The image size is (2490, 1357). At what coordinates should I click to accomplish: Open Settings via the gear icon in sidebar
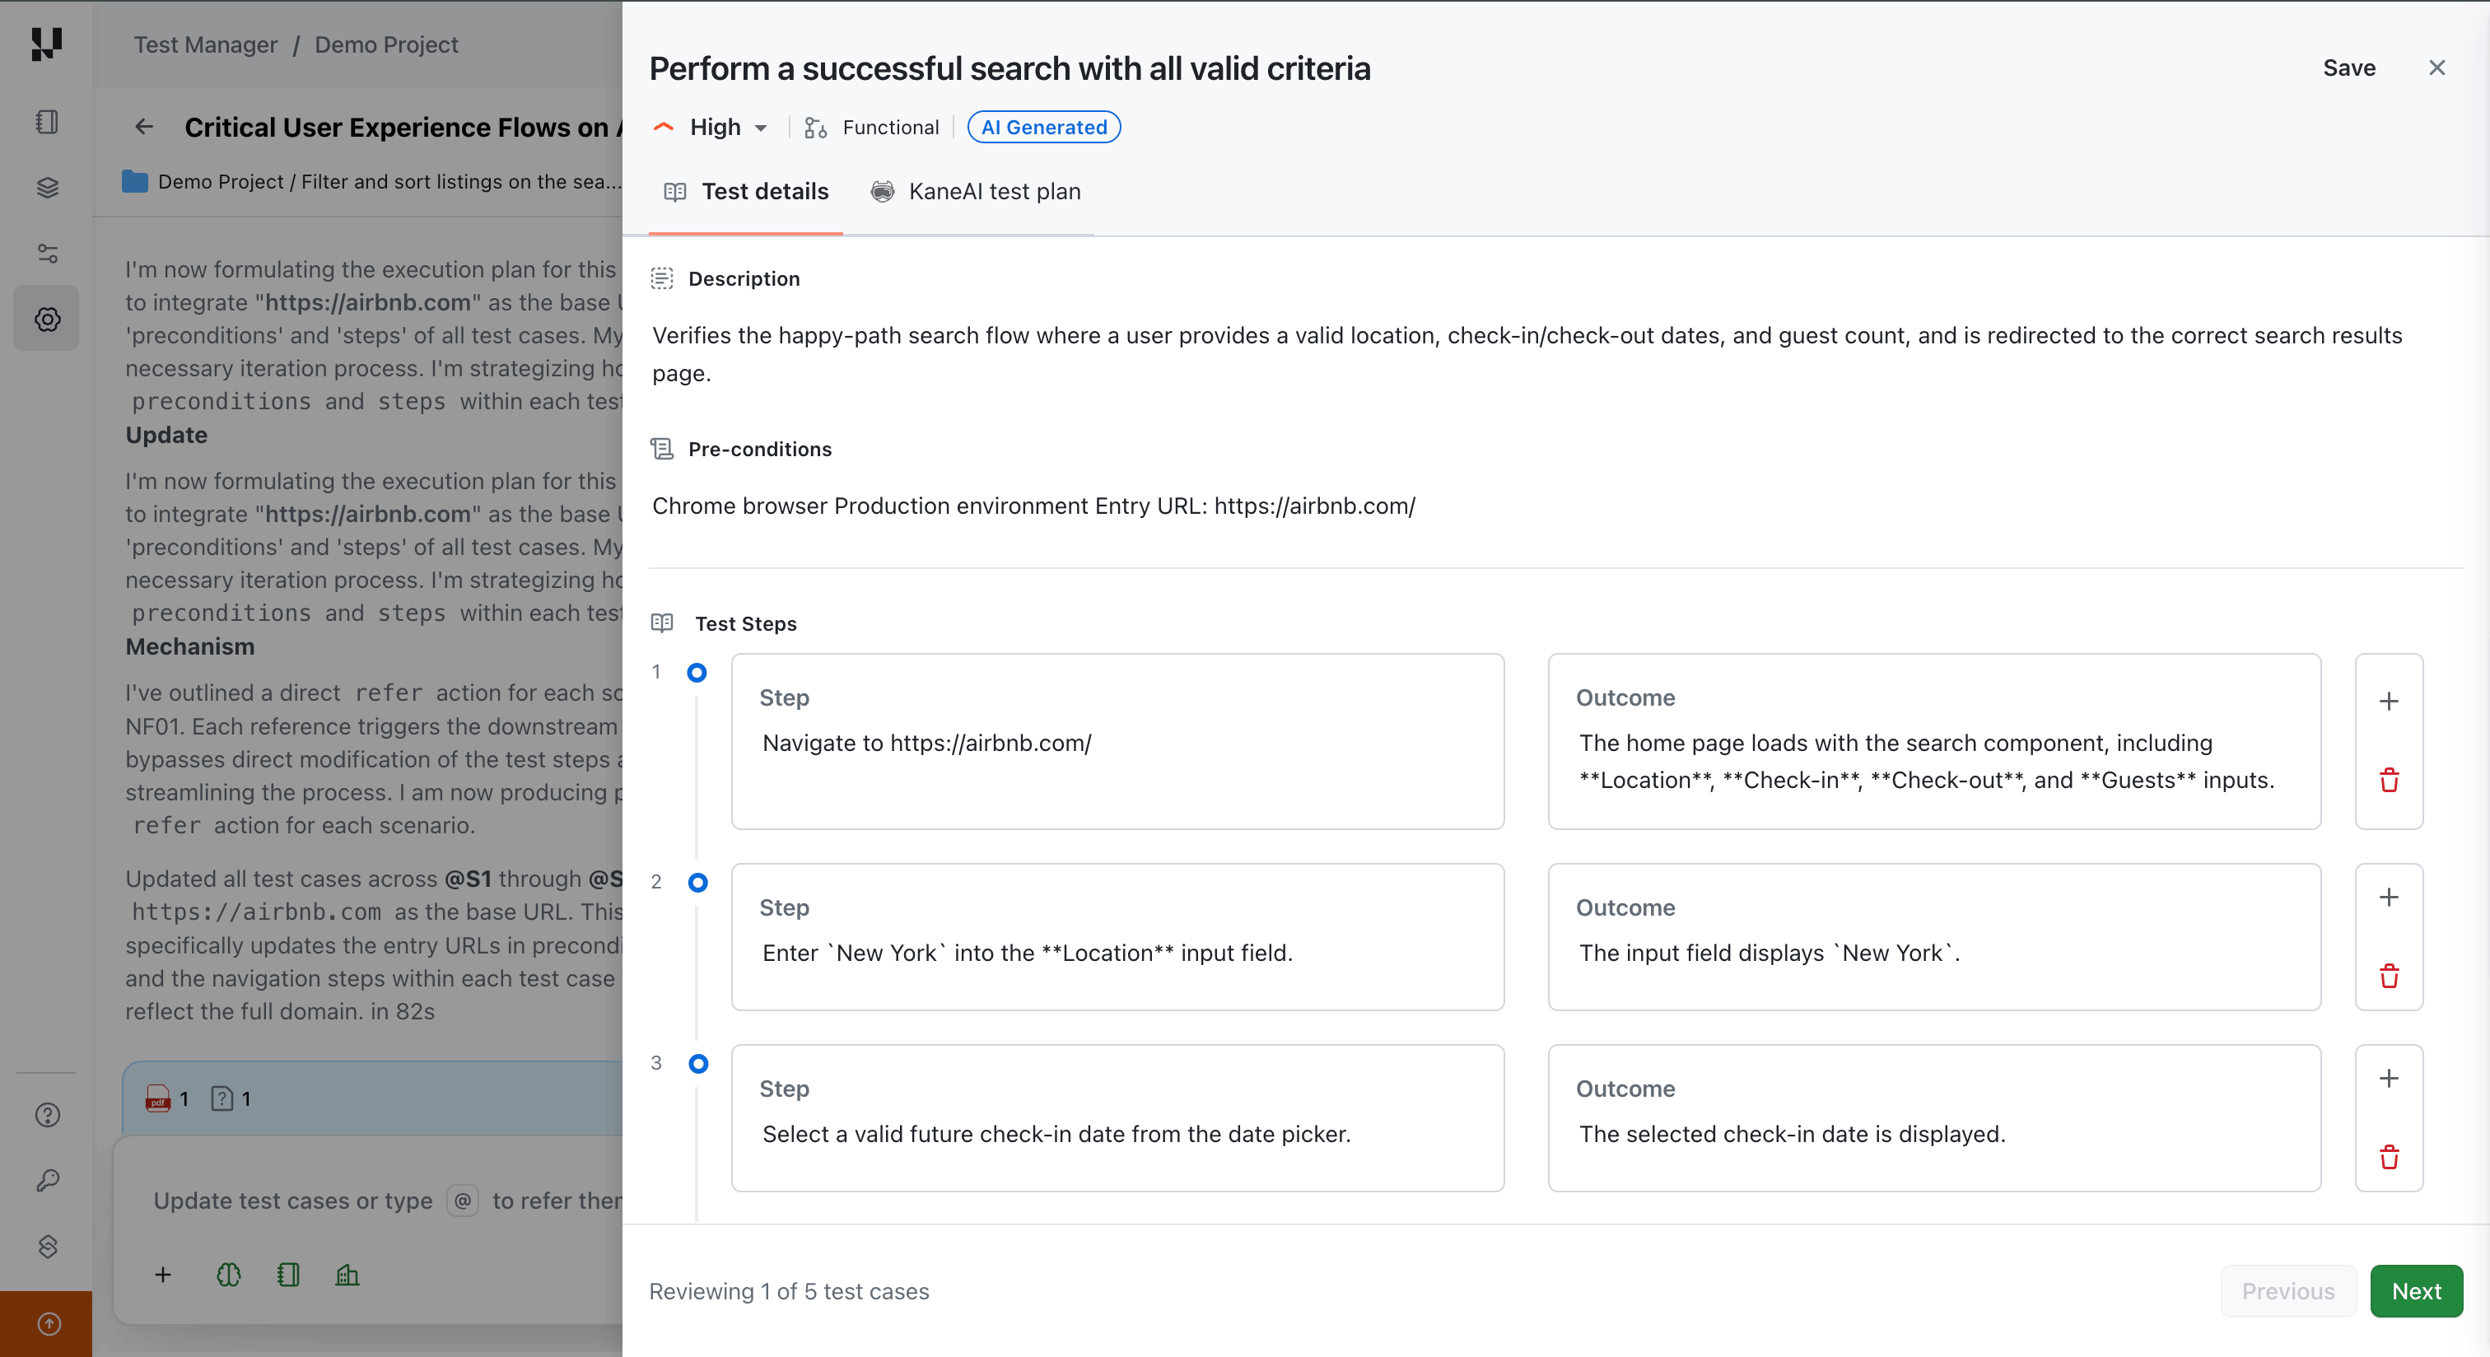tap(46, 318)
